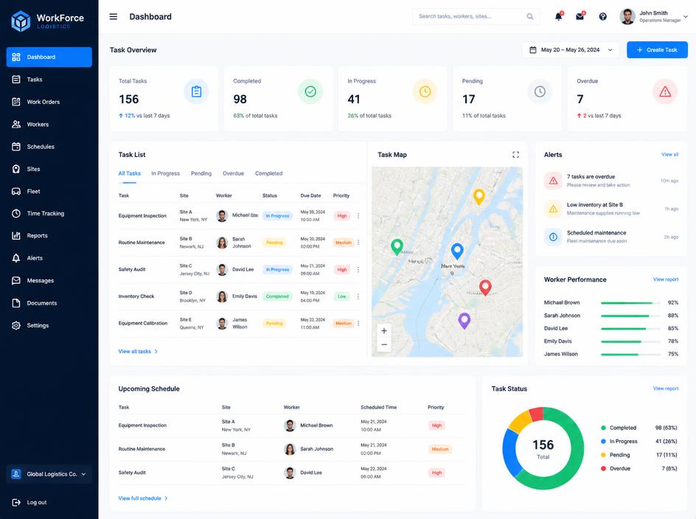Open row options for Equipment Inspection task
This screenshot has height=519, width=696.
point(358,216)
